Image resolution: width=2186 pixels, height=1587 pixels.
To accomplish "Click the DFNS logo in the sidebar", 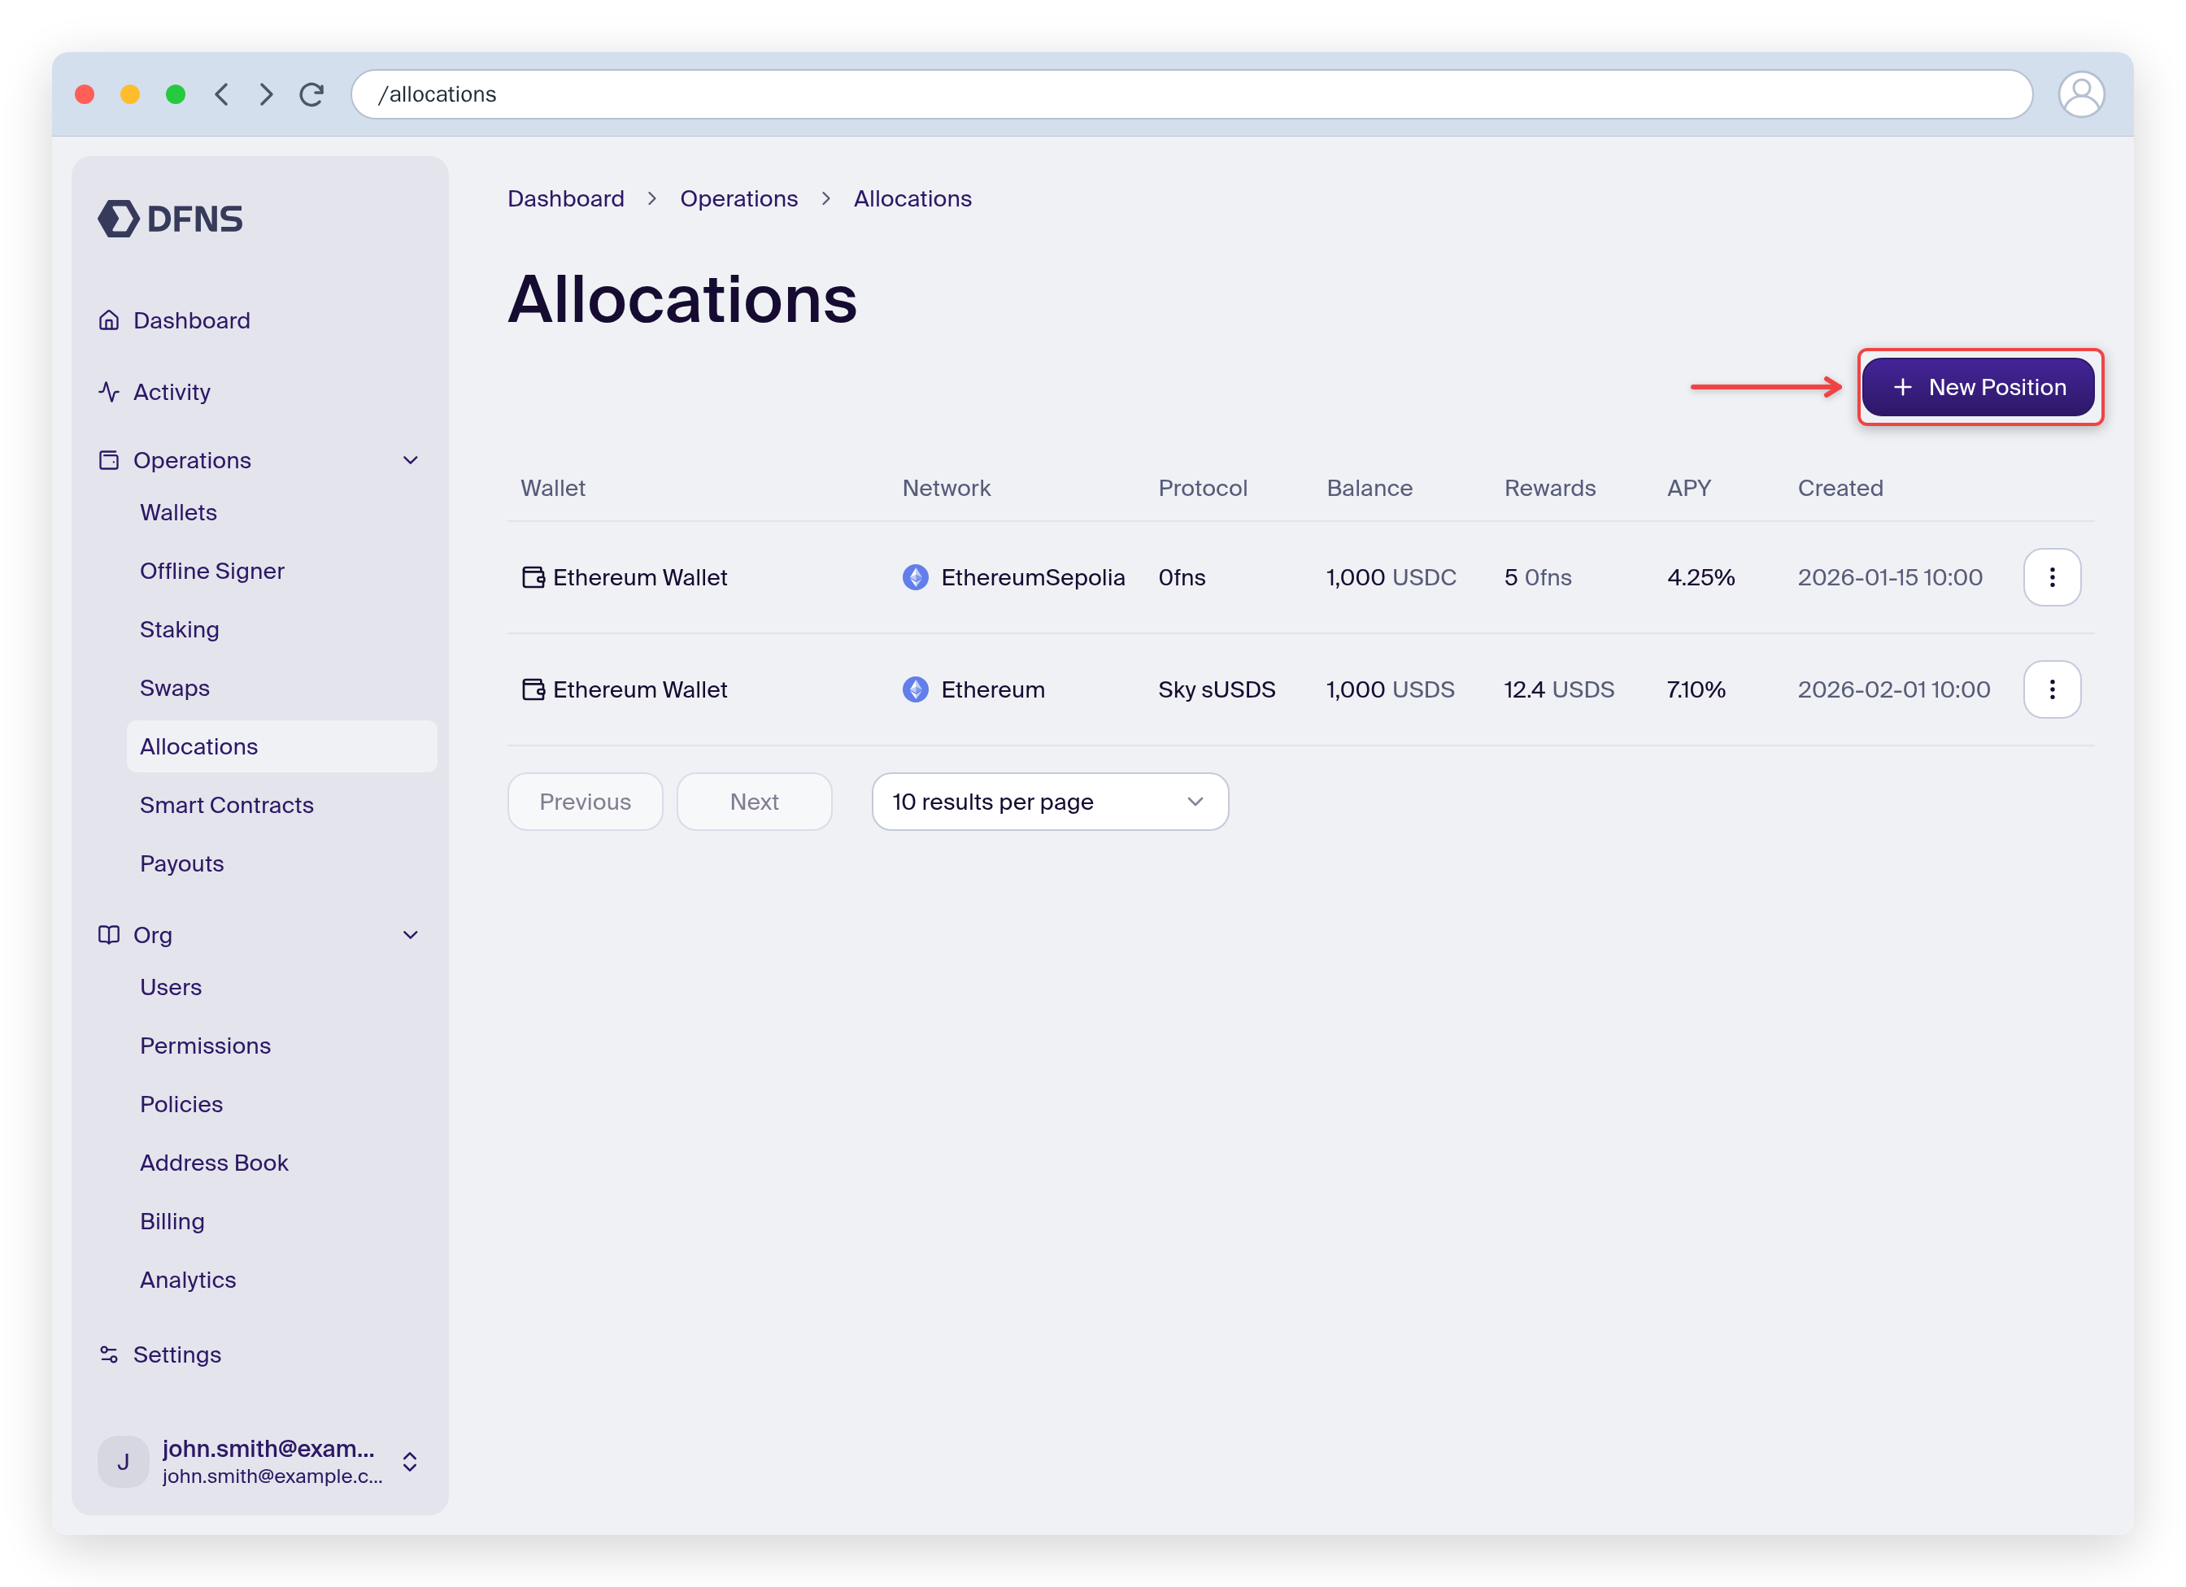I will tap(171, 219).
